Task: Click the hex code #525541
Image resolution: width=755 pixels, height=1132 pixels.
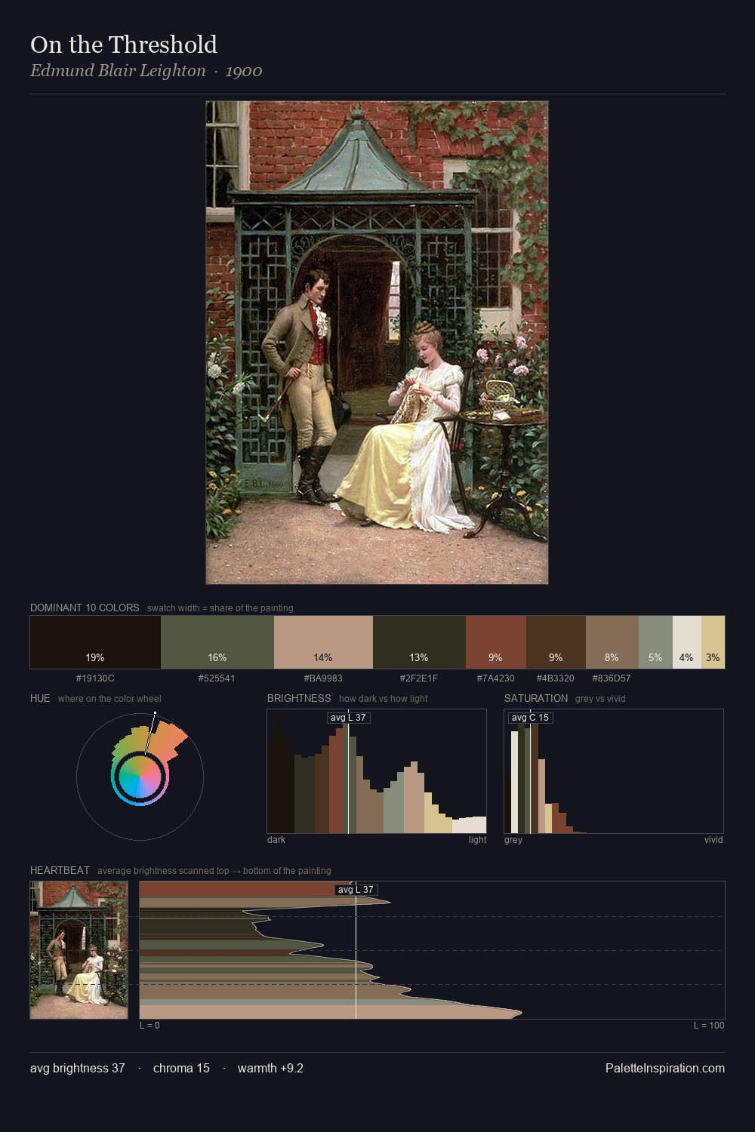Action: coord(217,678)
